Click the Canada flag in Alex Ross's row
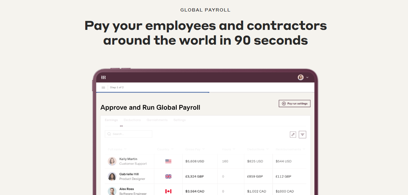The height and width of the screenshot is (195, 408). click(168, 191)
